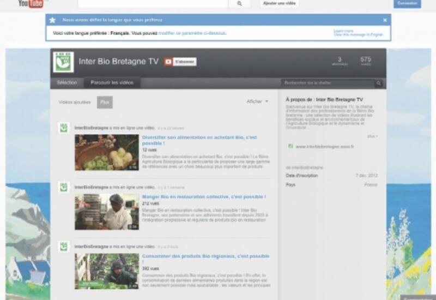Viewport: 436px width, 300px height.
Task: Open the Diversifier son alimentation video thumbnail
Action: tap(107, 153)
